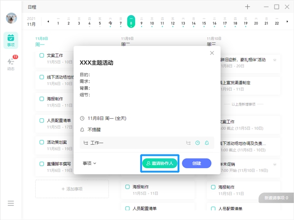The width and height of the screenshot is (294, 220).
Task: Click the plus icon in title bar
Action: 247,7
